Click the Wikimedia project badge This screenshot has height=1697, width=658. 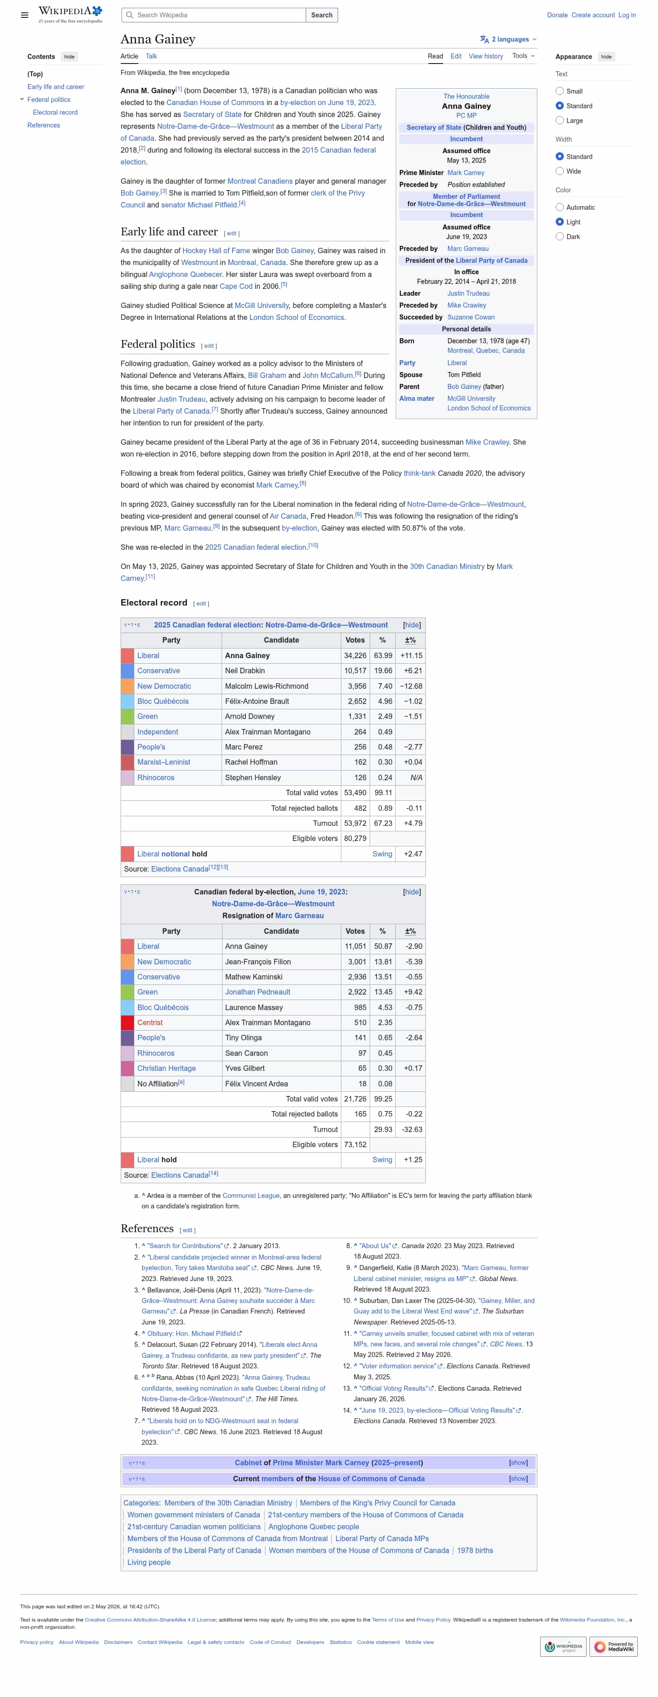coord(563,1646)
